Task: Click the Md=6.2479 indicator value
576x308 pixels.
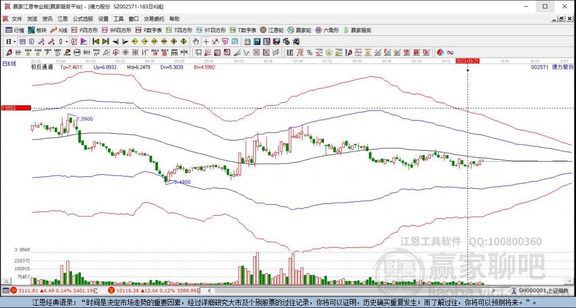Action: pyautogui.click(x=138, y=67)
